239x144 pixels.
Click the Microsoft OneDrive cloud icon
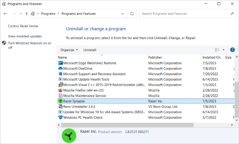pyautogui.click(x=61, y=68)
